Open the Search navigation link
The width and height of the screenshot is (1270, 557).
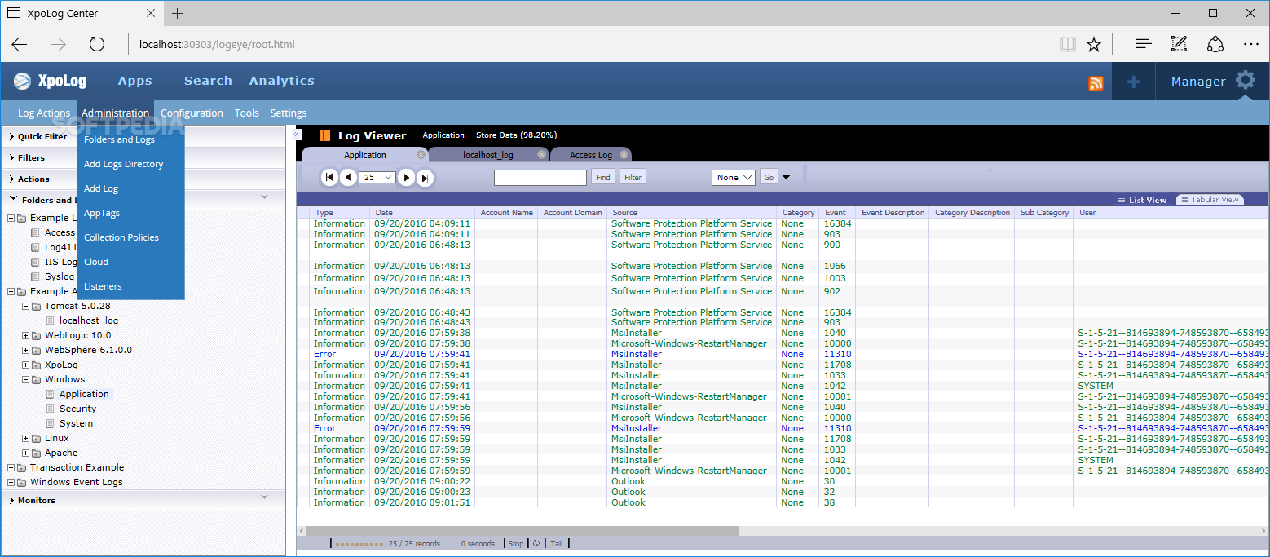pyautogui.click(x=208, y=81)
